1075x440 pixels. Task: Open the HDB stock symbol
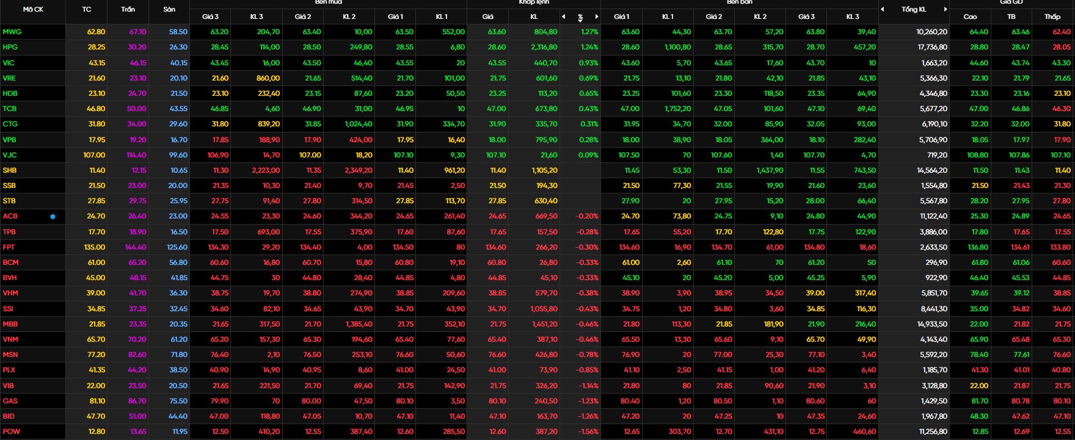coord(10,93)
